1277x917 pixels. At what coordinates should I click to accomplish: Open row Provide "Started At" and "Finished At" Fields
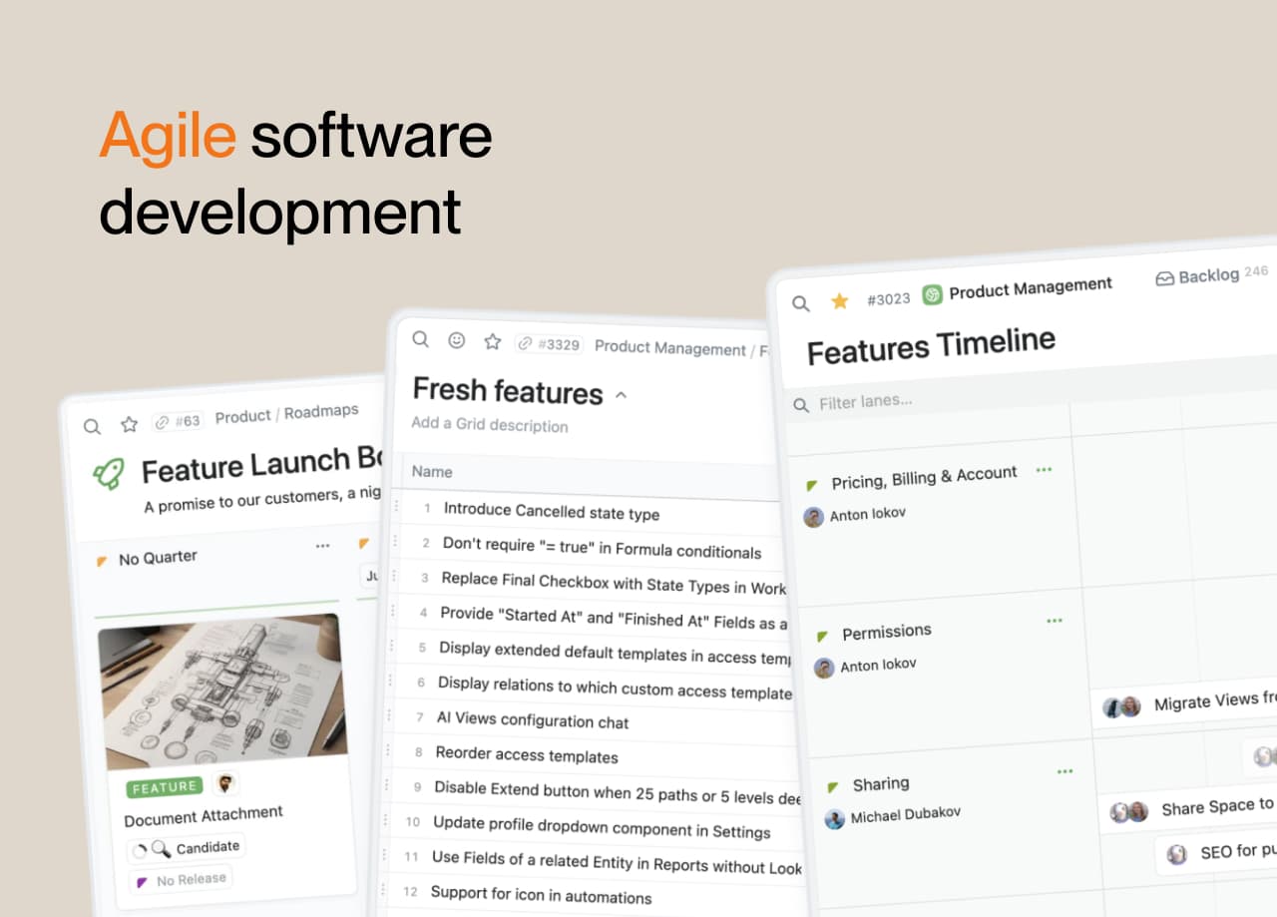[614, 619]
